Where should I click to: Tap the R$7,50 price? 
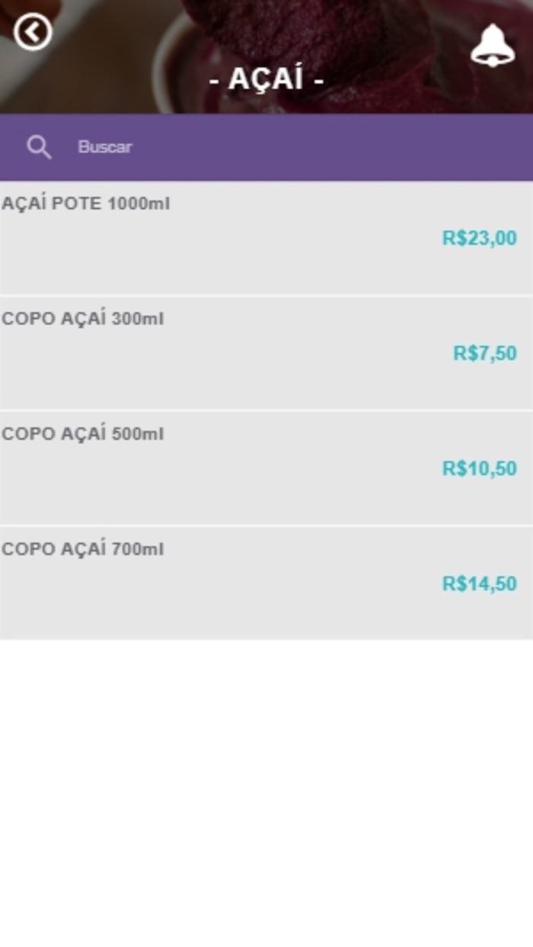484,353
